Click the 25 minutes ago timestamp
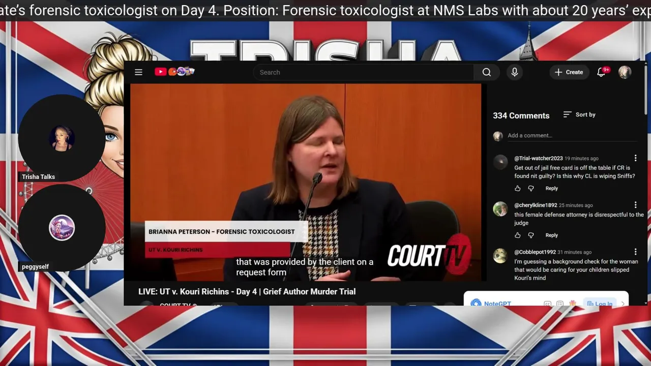The height and width of the screenshot is (366, 651). point(576,205)
